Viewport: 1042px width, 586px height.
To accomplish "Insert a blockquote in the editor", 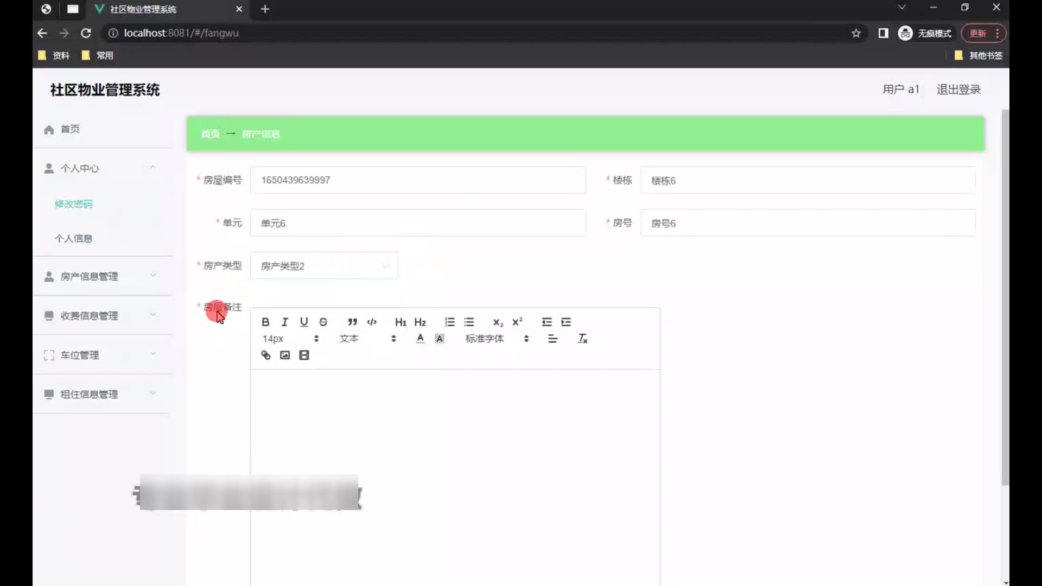I will [352, 322].
